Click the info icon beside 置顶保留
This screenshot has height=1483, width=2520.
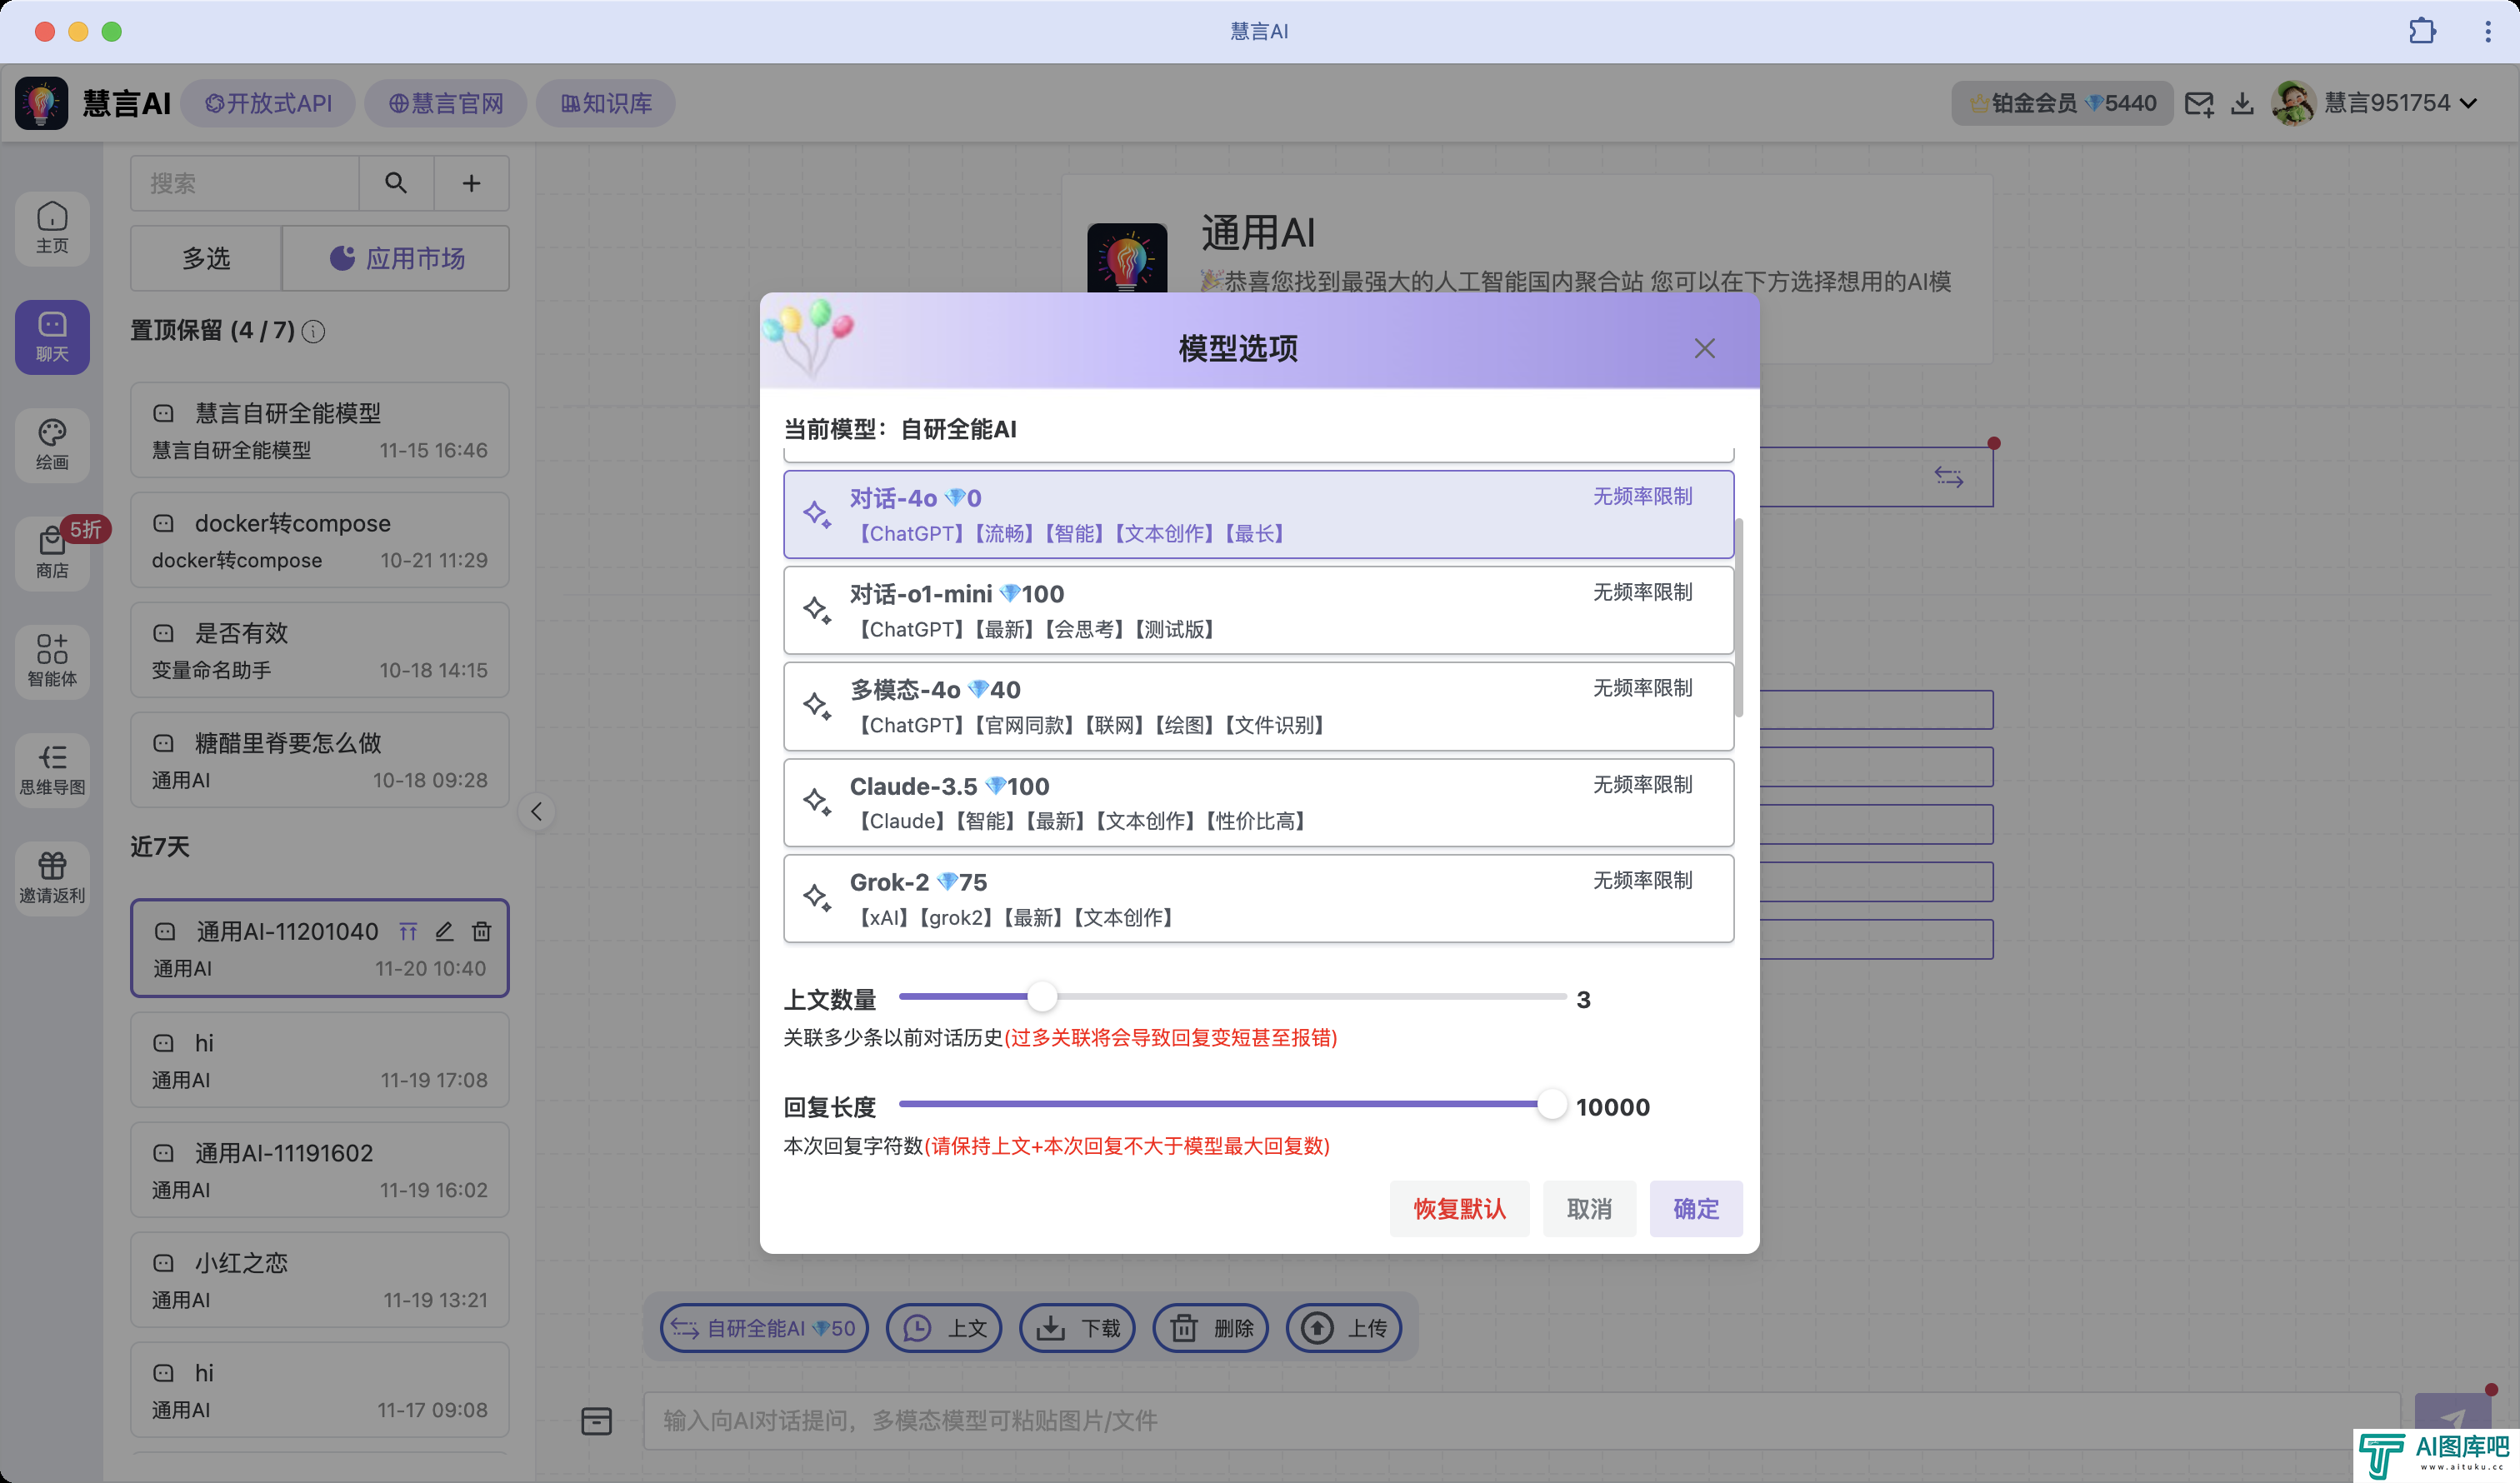(x=313, y=331)
